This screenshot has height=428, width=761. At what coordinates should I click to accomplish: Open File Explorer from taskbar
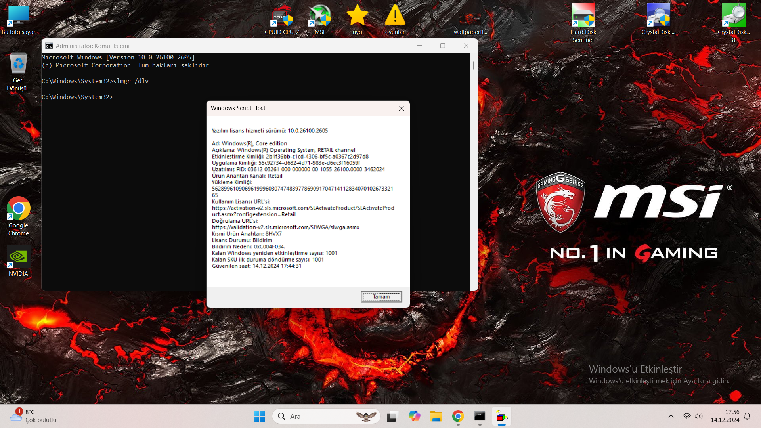[x=436, y=416]
